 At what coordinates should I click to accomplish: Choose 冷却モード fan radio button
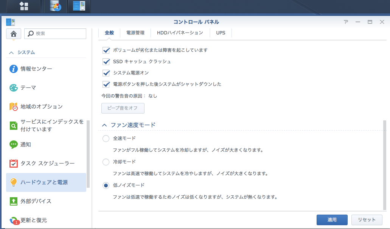[x=106, y=162]
